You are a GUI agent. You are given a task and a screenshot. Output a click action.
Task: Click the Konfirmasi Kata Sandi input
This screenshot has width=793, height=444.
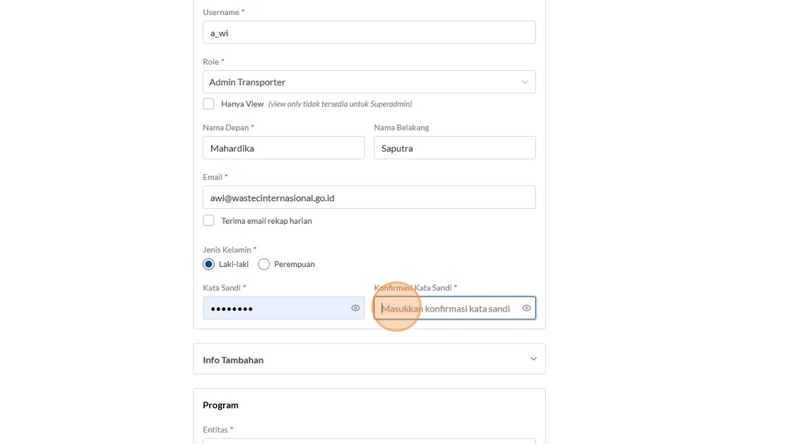tap(447, 308)
